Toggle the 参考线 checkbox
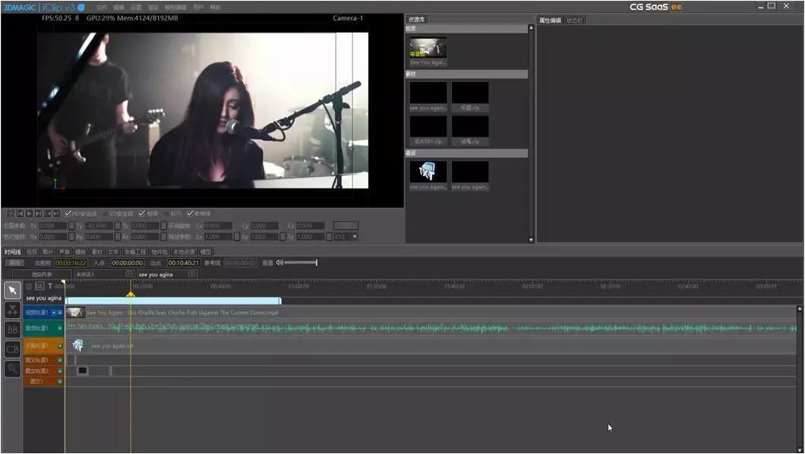This screenshot has width=805, height=454. tap(191, 213)
